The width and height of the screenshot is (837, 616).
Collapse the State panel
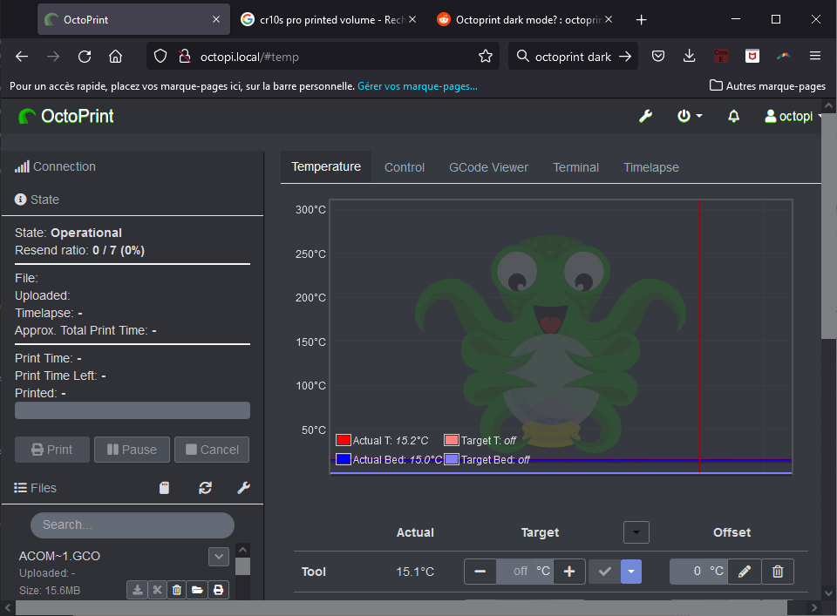click(x=37, y=200)
